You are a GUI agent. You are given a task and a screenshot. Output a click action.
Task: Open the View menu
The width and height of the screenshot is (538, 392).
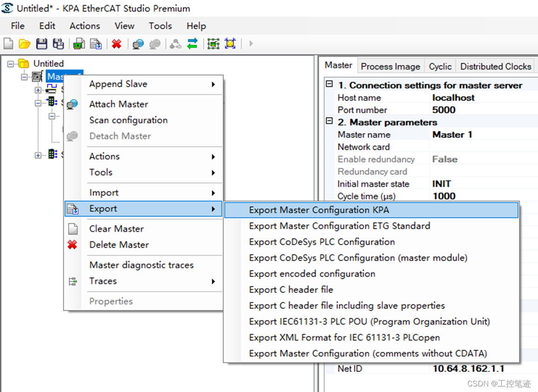[x=124, y=26]
